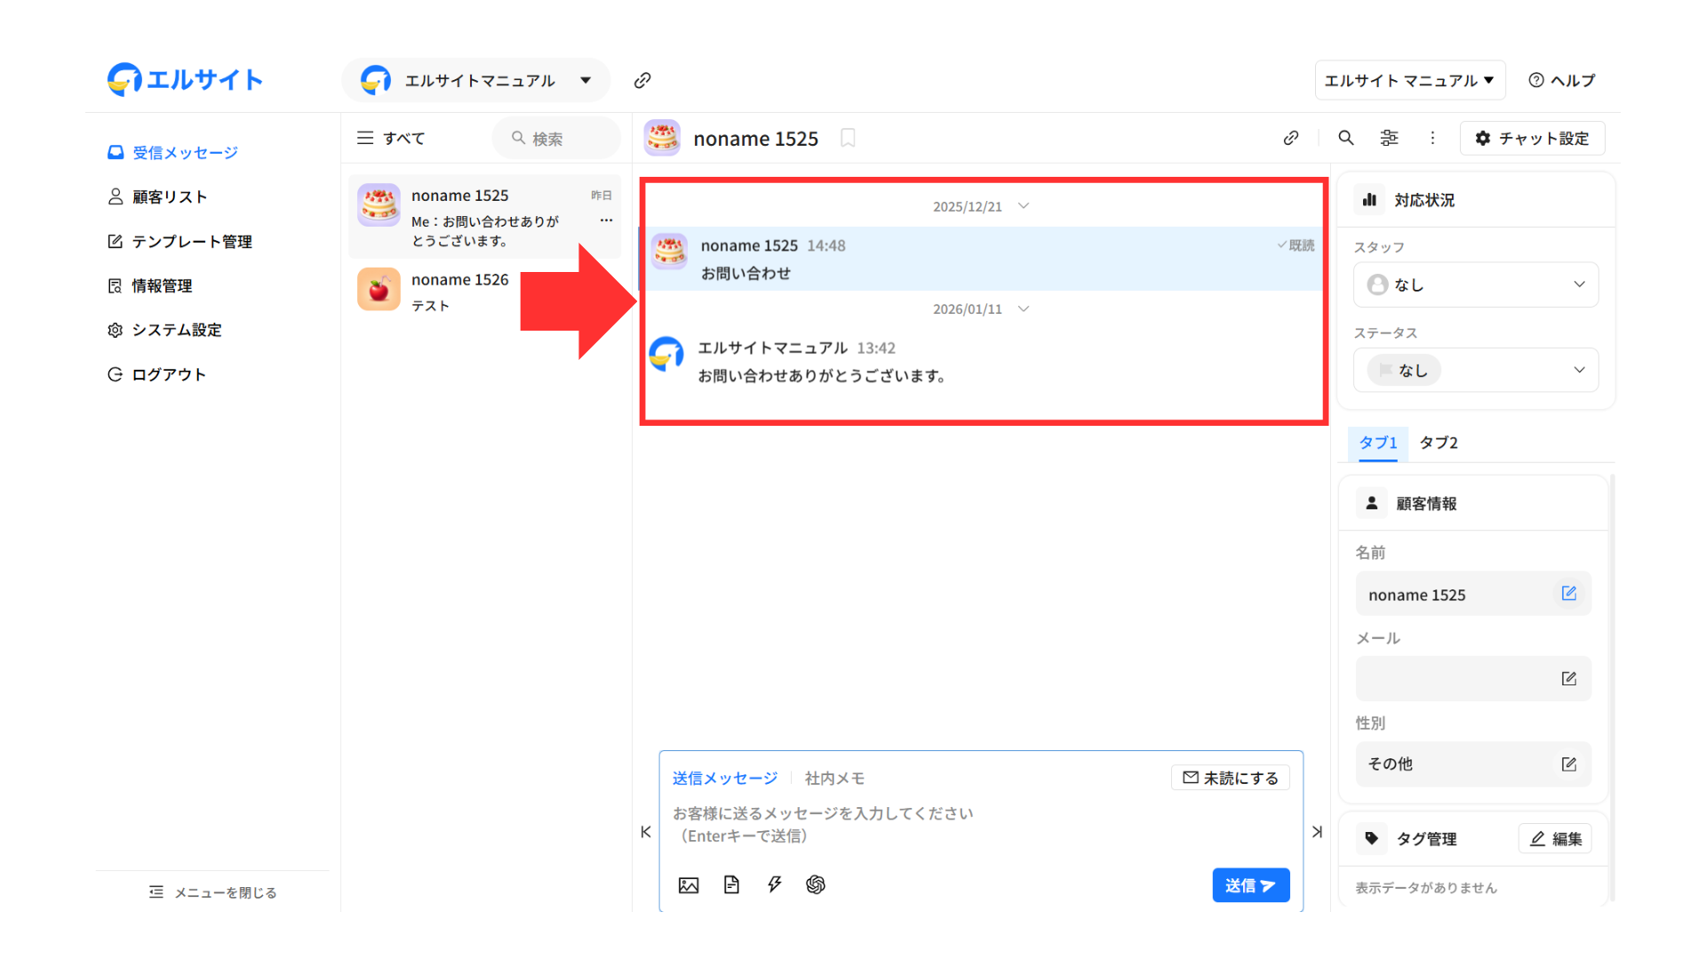
Task: Open the filter sliders icon in header
Action: coord(1389,138)
